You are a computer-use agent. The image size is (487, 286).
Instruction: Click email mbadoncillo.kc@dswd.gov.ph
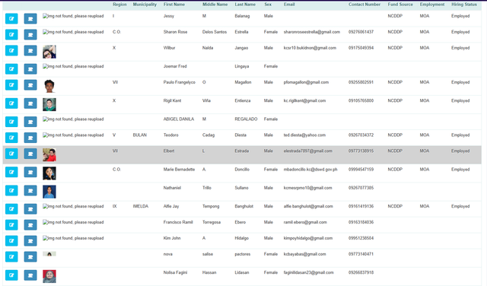(310, 170)
